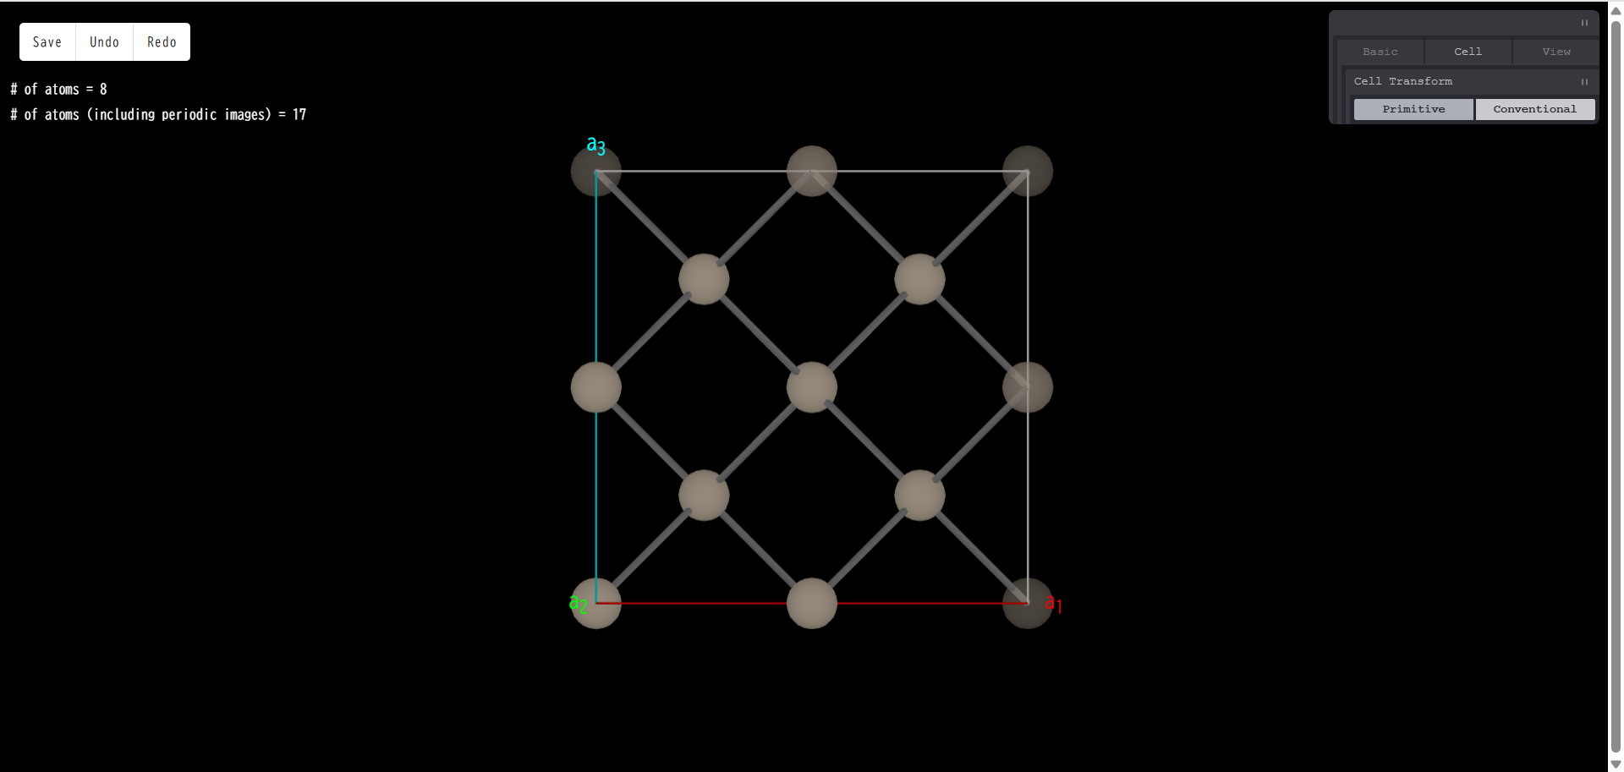Select the bottom edge midpoint atom

pos(811,603)
